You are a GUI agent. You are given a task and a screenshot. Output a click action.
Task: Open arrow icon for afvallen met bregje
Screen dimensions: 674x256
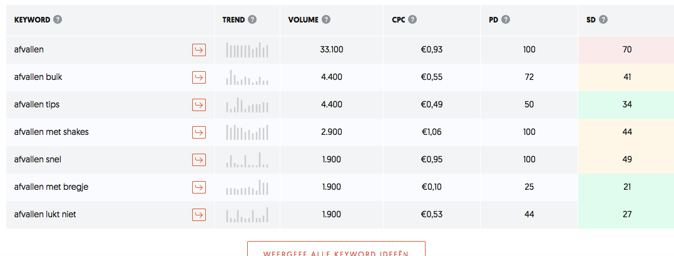pos(198,187)
